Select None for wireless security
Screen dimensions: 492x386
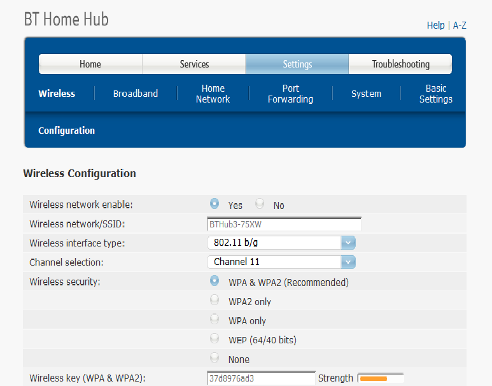[214, 358]
